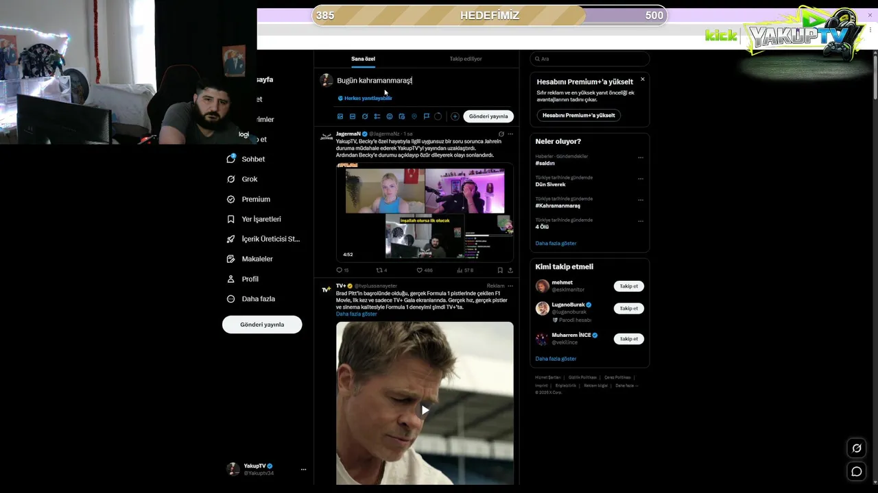Click the sidebar Gönderi yayınla button
Screen dimensions: 878x493
262,325
